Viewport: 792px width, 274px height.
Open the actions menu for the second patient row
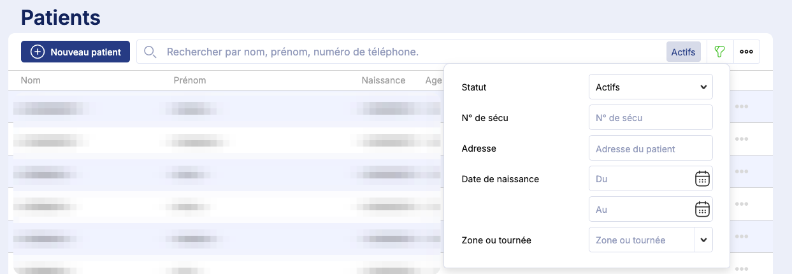tap(741, 139)
